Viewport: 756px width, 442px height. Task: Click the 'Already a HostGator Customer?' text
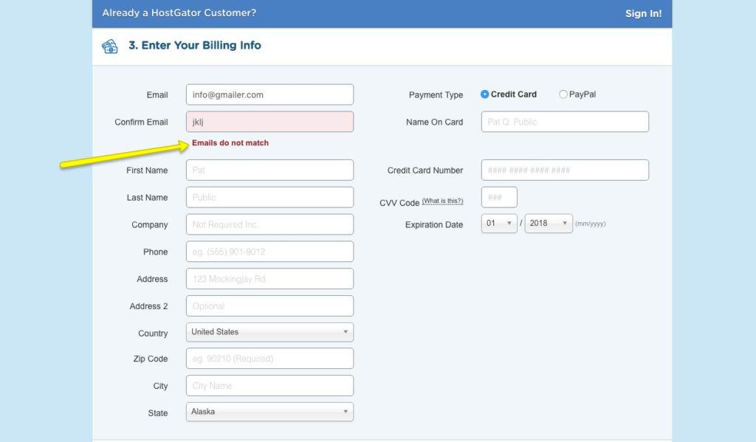179,13
